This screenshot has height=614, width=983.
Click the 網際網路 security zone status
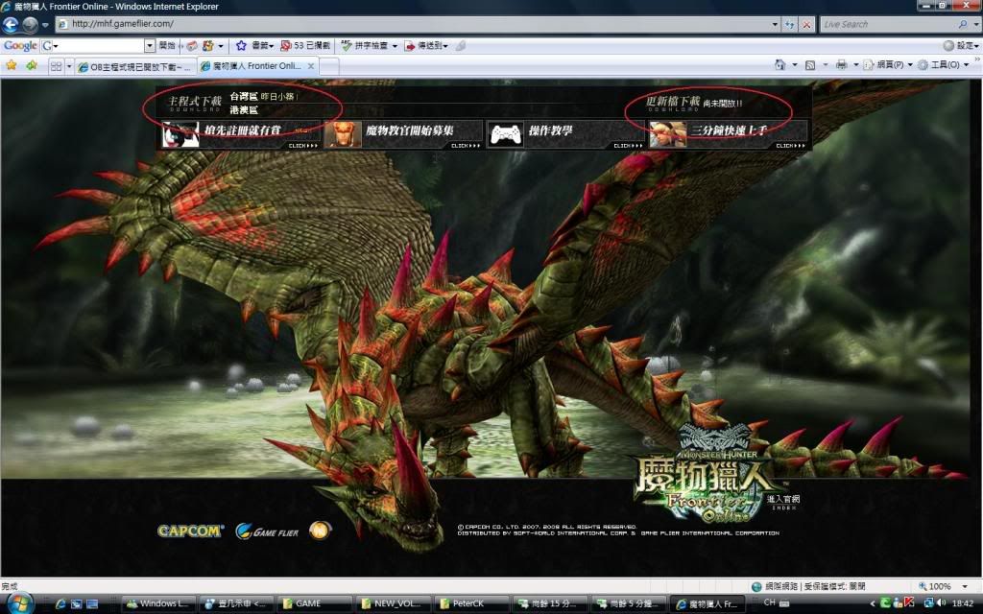pos(808,586)
